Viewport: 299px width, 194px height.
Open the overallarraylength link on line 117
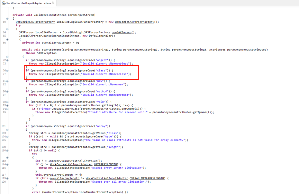pyautogui.click(x=58, y=175)
